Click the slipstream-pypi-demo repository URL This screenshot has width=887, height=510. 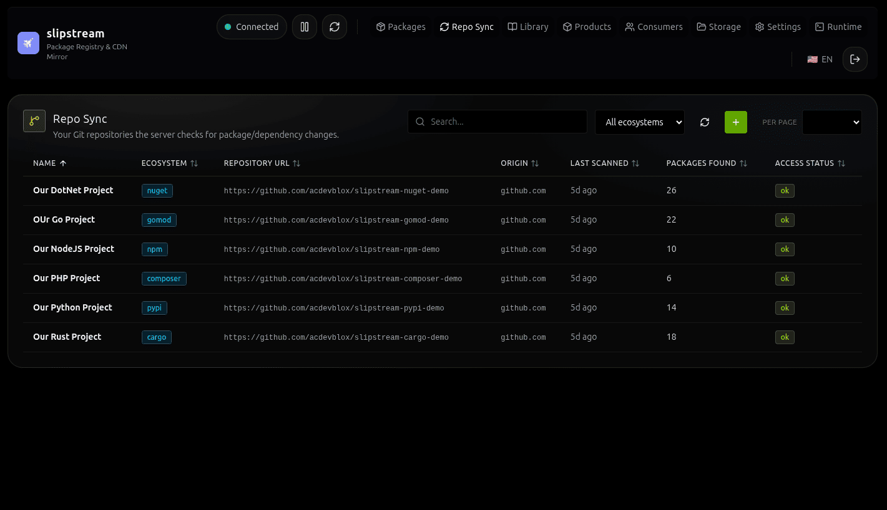(x=334, y=308)
